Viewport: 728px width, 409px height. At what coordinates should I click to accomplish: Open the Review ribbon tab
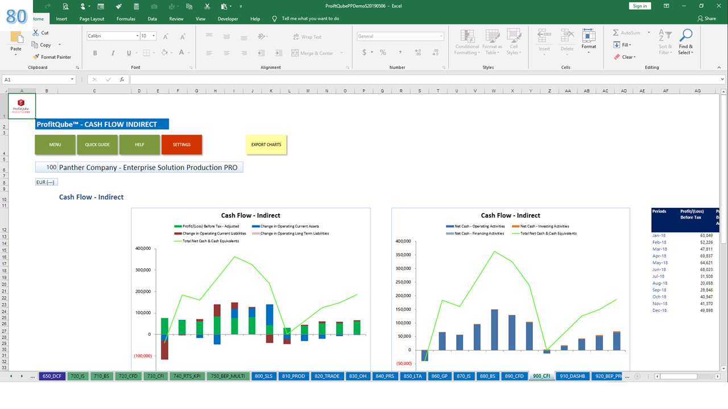[176, 19]
